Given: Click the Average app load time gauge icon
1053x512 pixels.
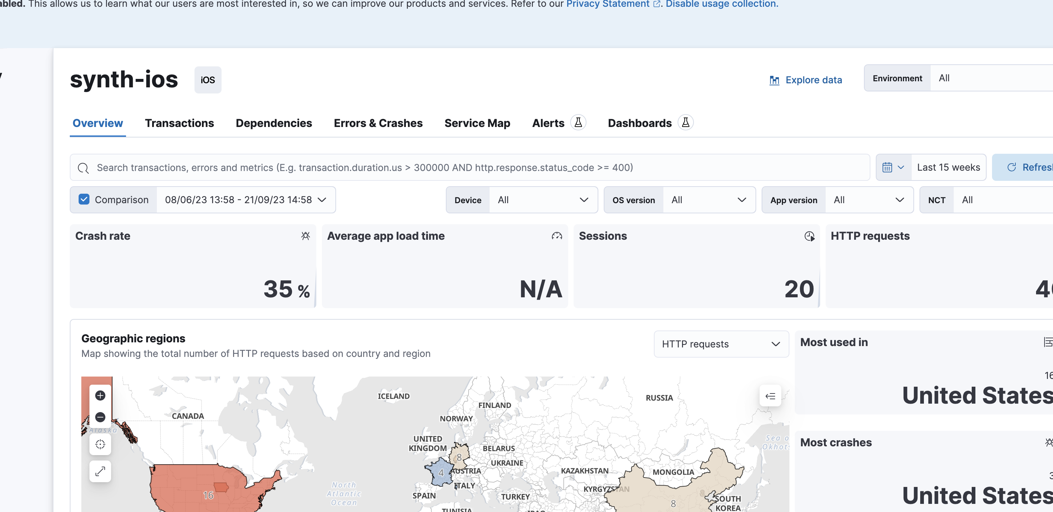Looking at the screenshot, I should click(557, 236).
